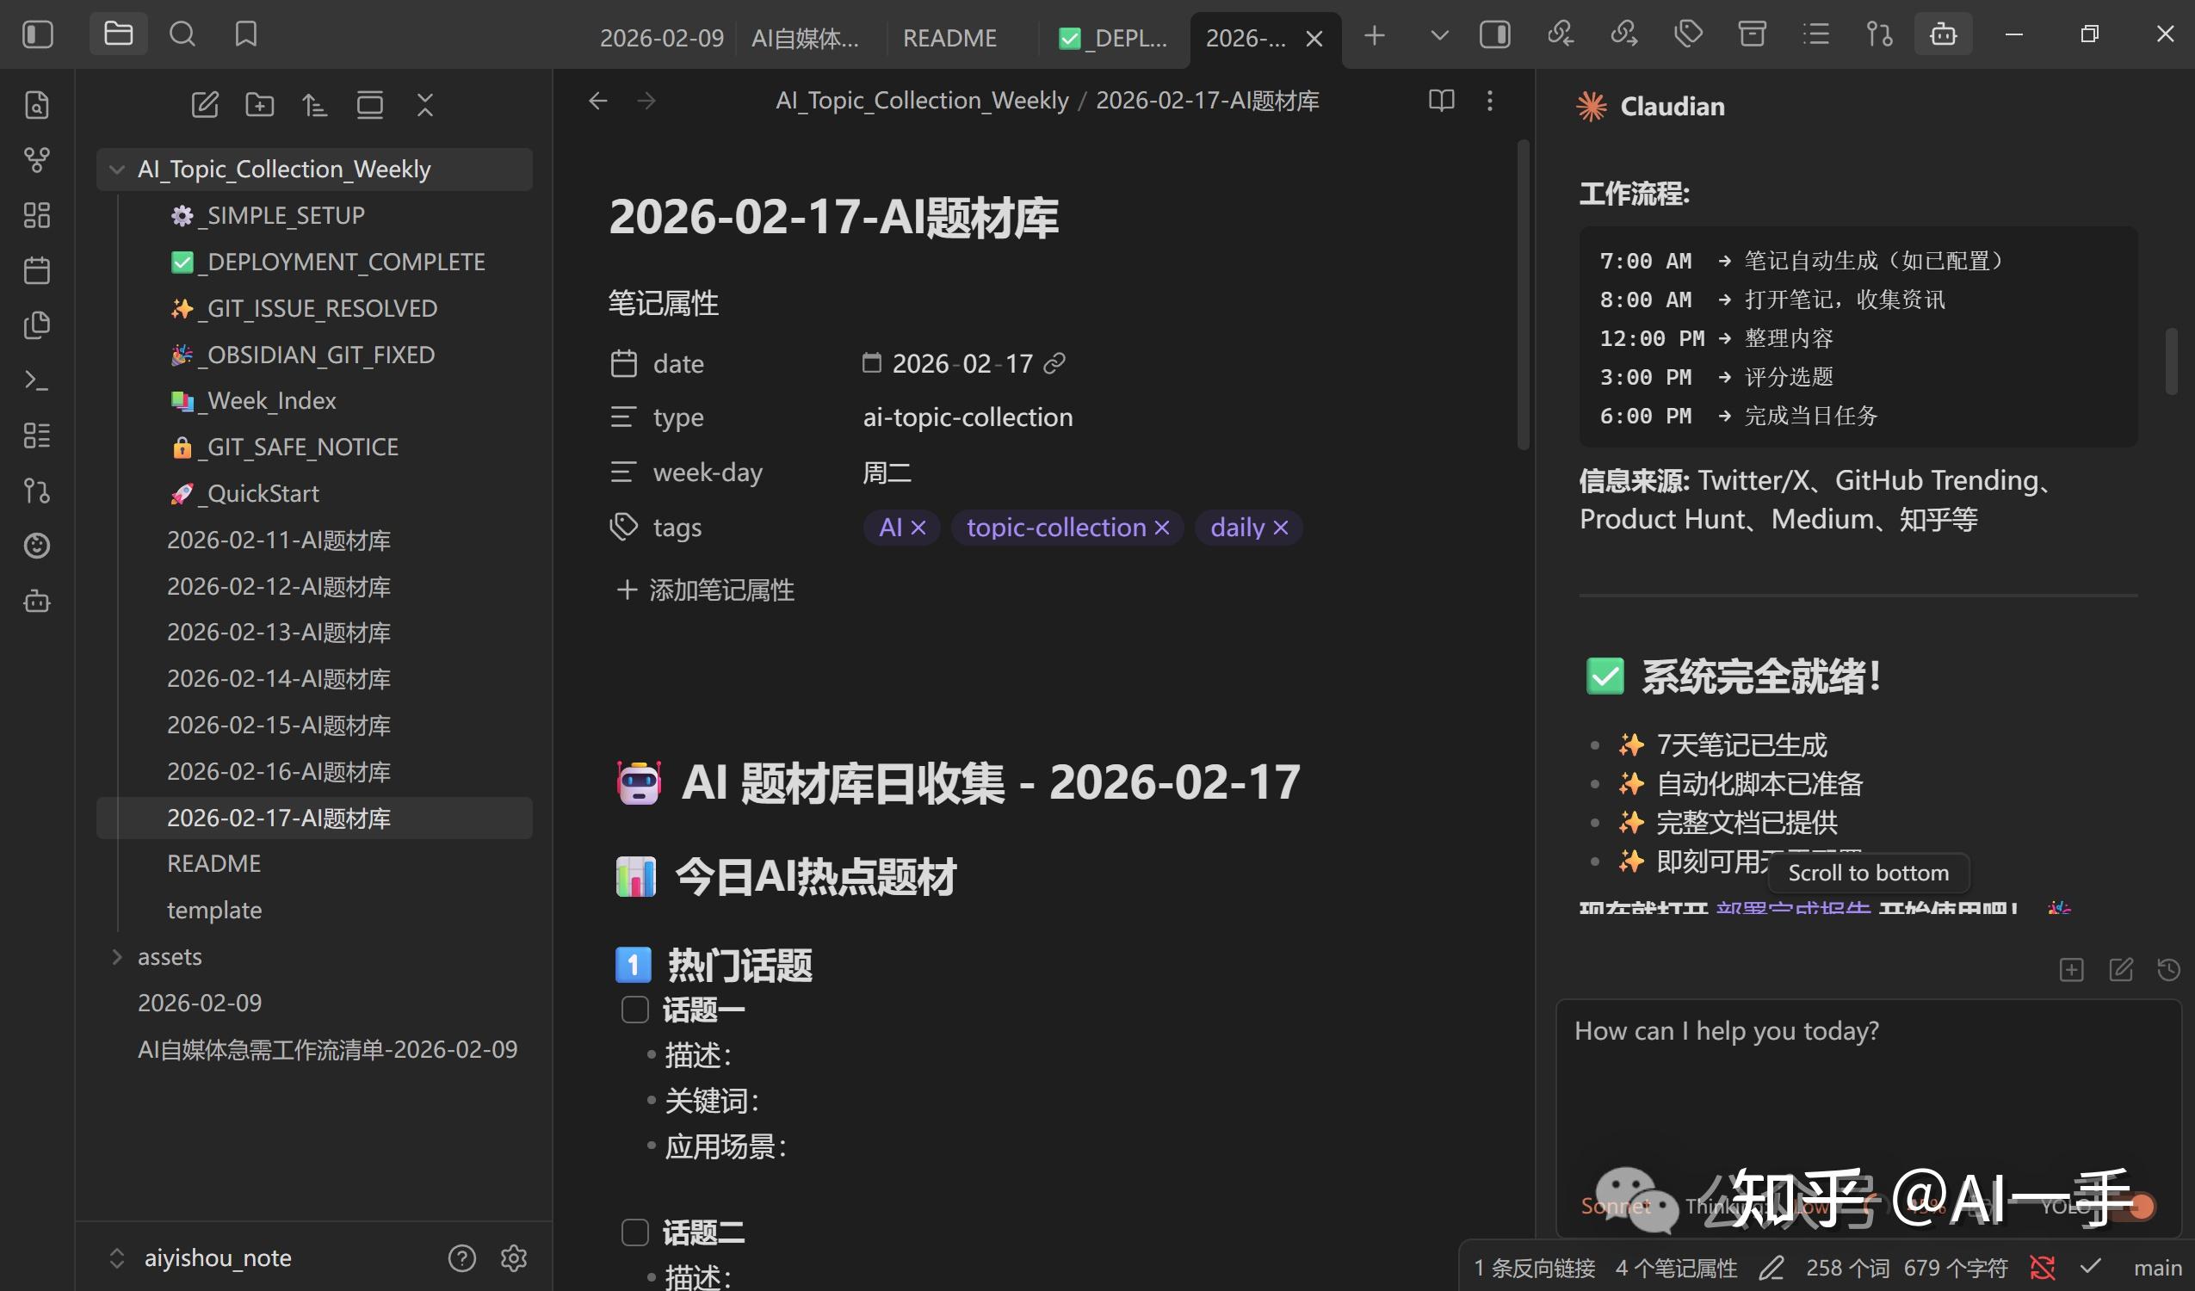Open the note's more options menu
The width and height of the screenshot is (2195, 1291).
point(1489,101)
